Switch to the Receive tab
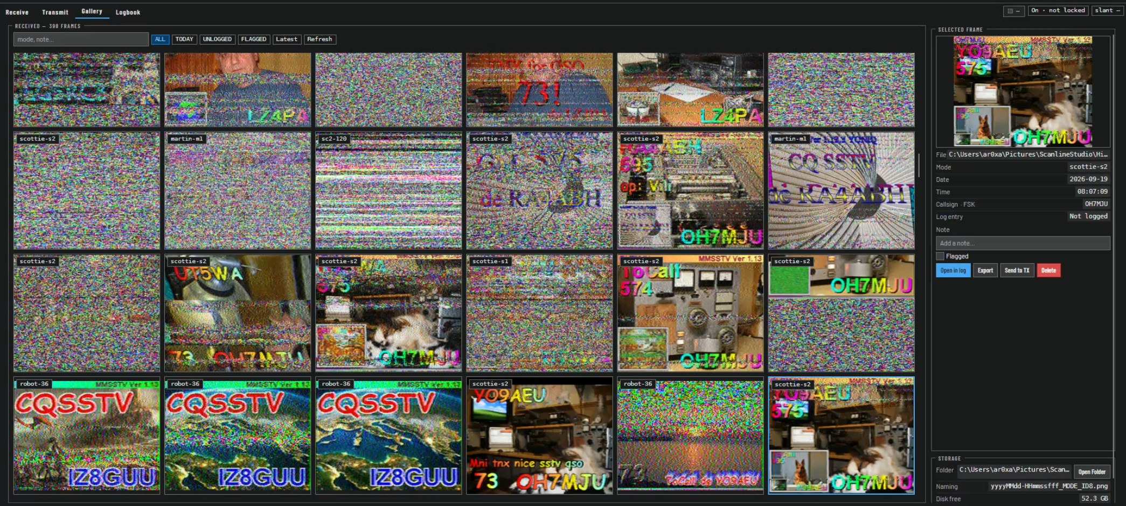 (17, 12)
